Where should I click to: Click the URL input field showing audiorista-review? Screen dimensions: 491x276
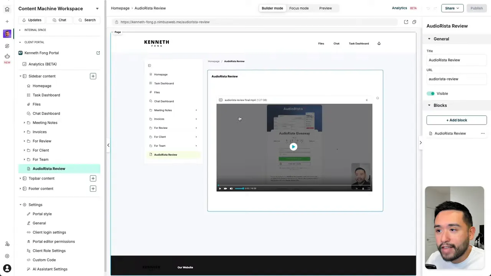tap(456, 79)
